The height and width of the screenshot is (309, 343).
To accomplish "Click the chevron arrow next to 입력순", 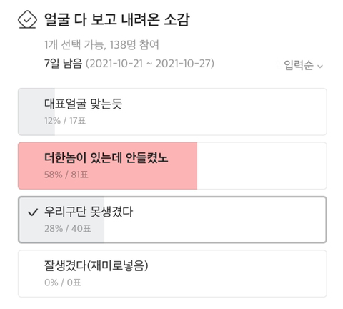I will click(x=320, y=67).
